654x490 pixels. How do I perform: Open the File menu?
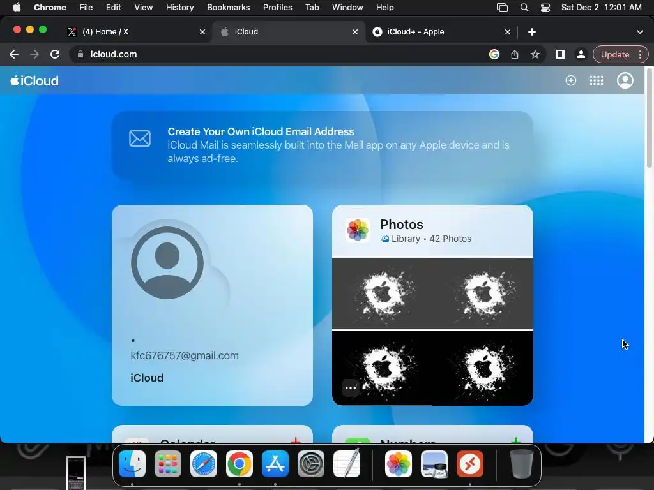click(x=86, y=8)
